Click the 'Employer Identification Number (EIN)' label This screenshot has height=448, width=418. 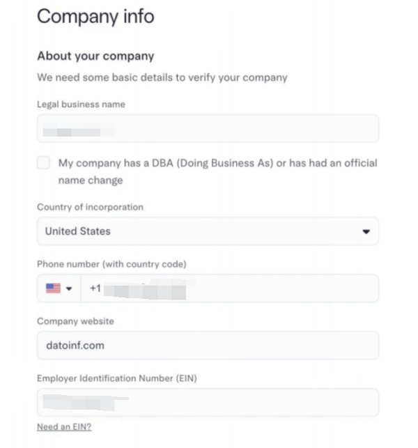click(117, 378)
